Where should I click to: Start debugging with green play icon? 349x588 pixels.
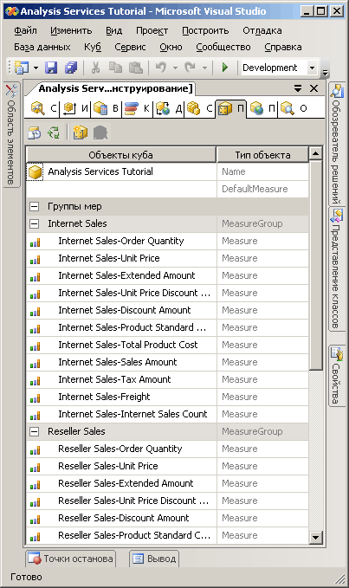225,68
